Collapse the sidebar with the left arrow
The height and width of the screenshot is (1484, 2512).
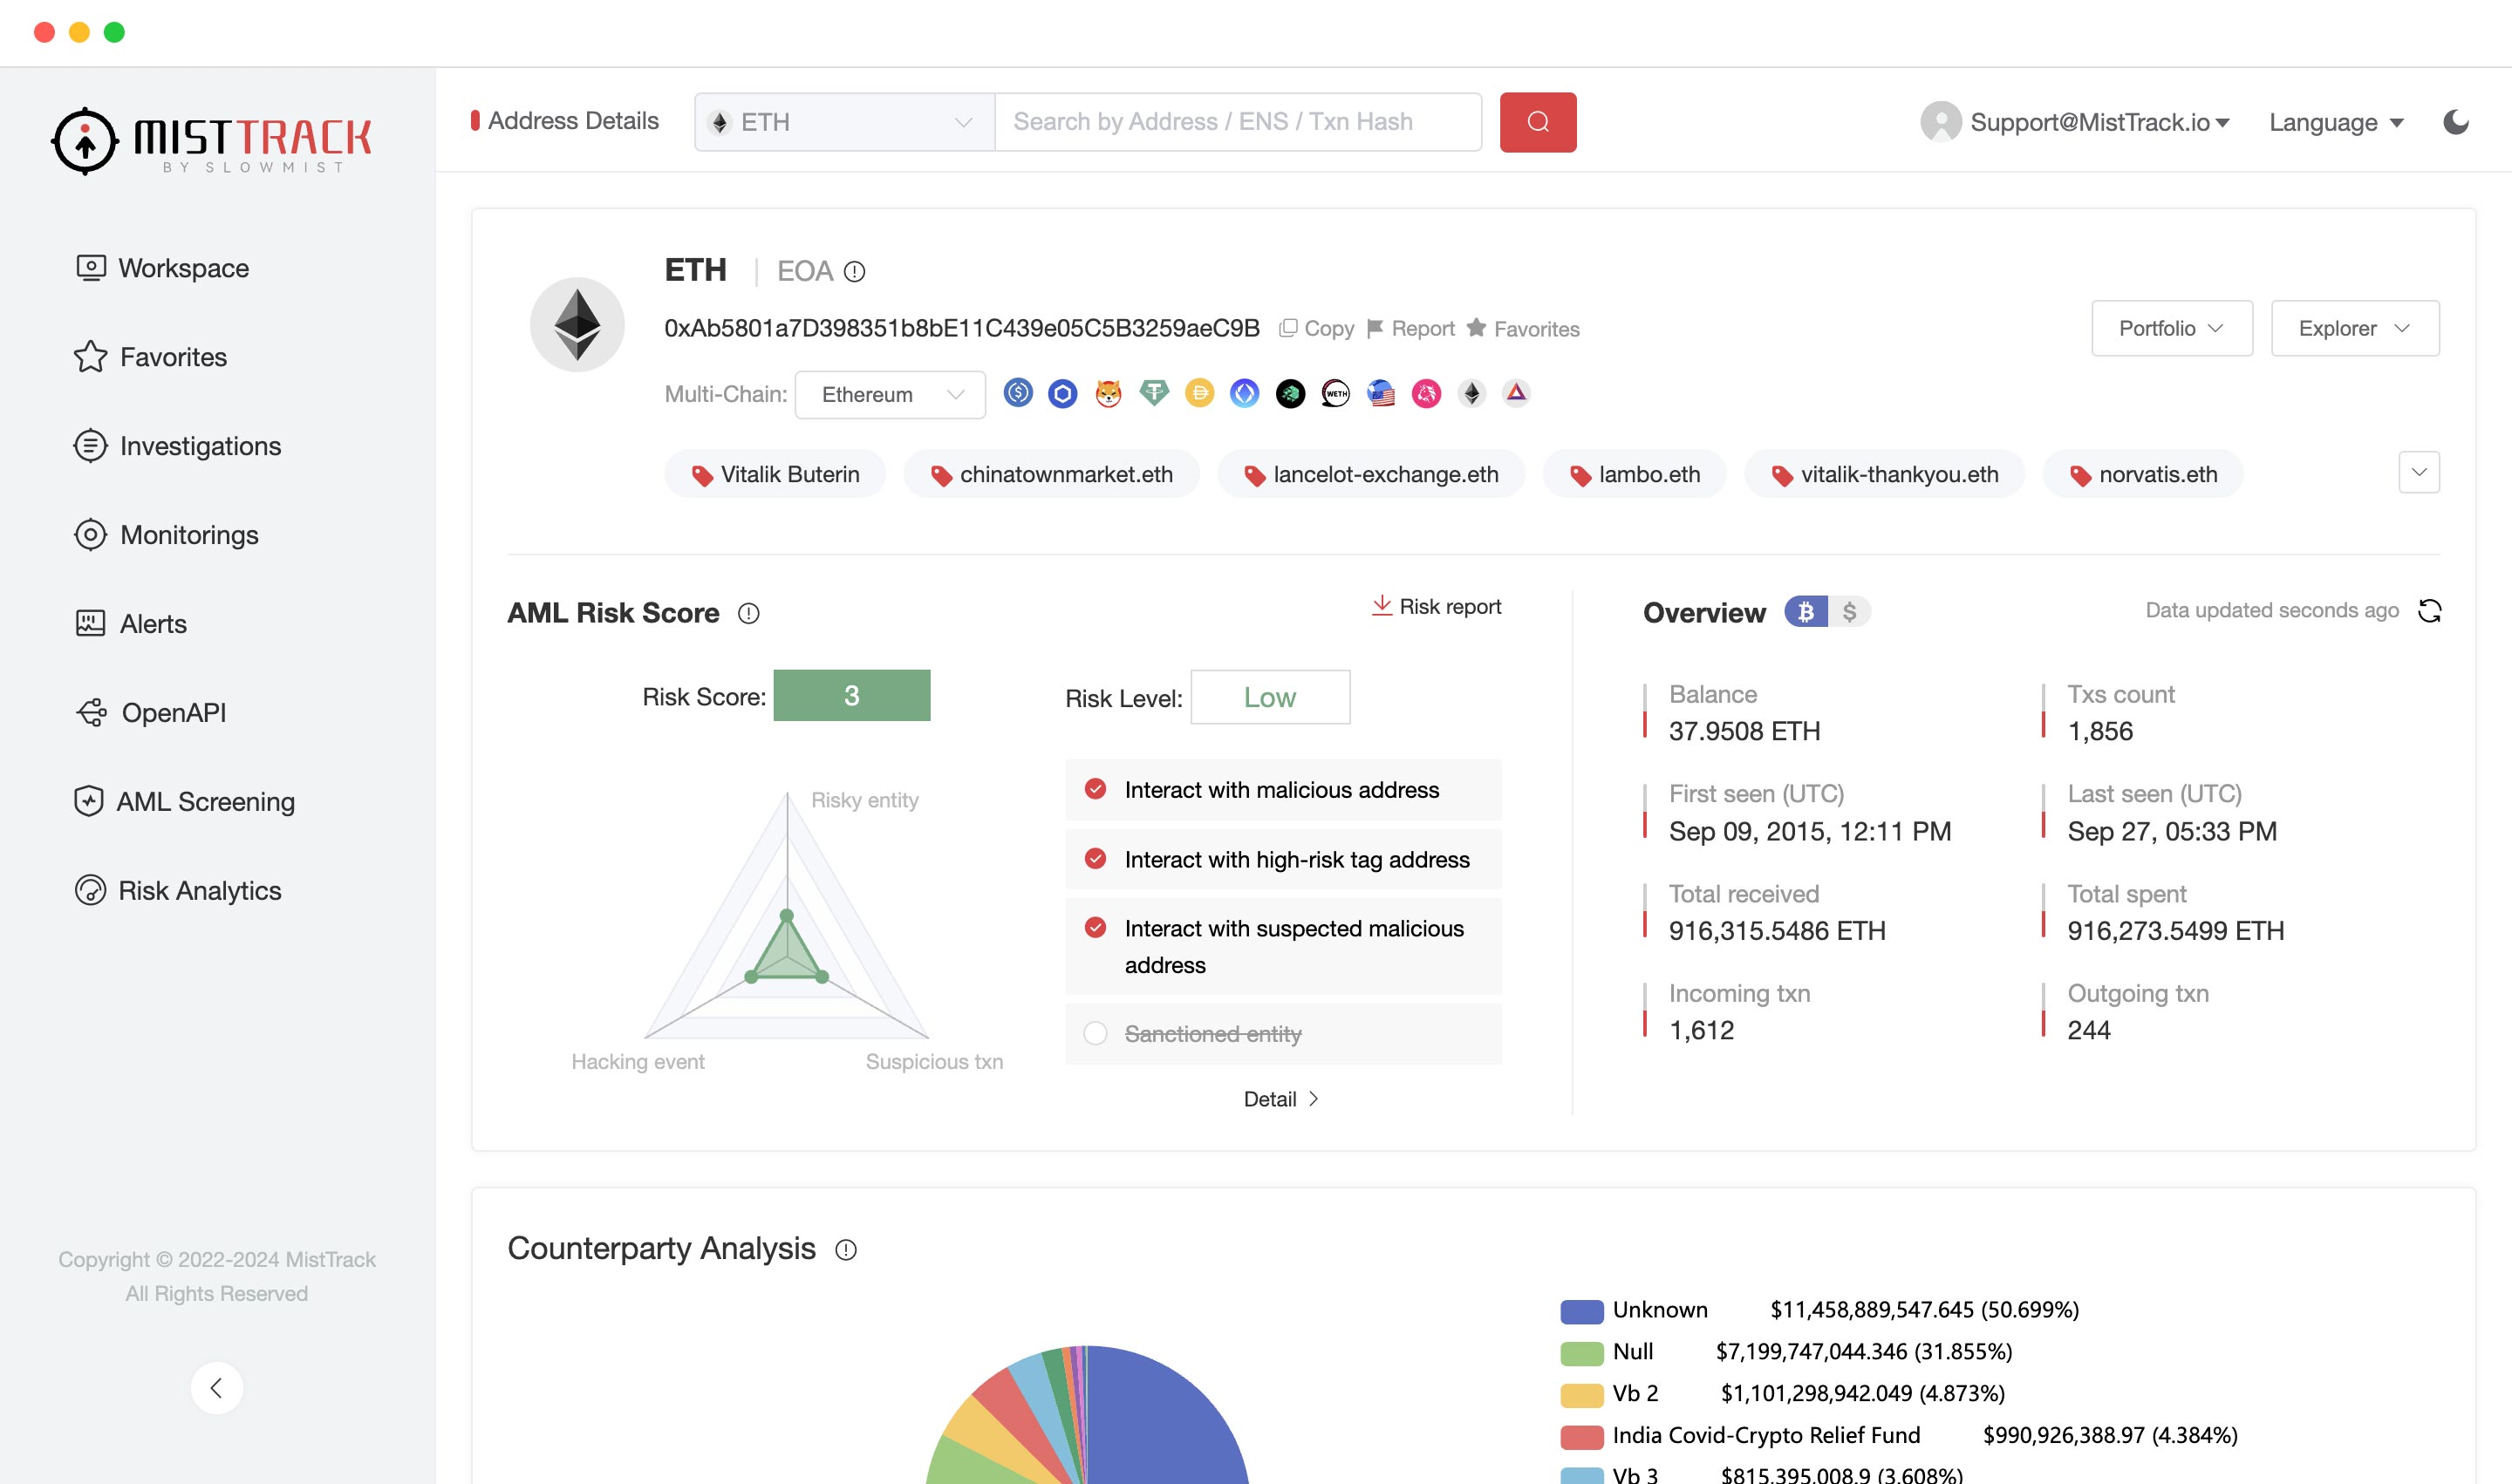[216, 1387]
